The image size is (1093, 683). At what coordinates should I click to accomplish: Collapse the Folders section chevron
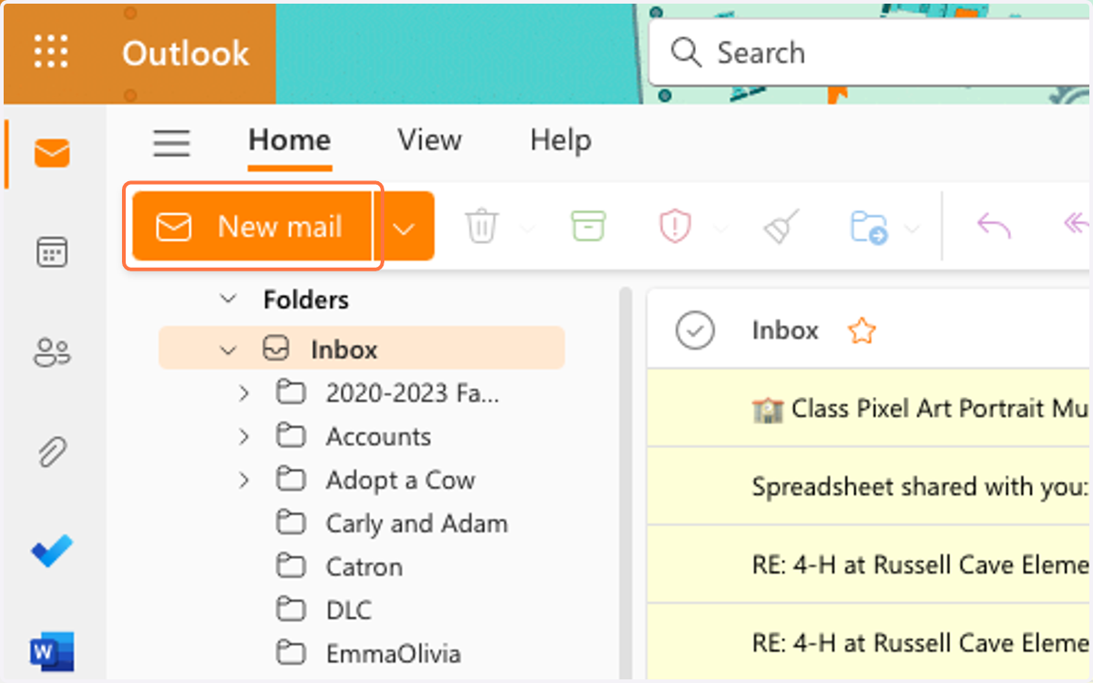coord(229,299)
